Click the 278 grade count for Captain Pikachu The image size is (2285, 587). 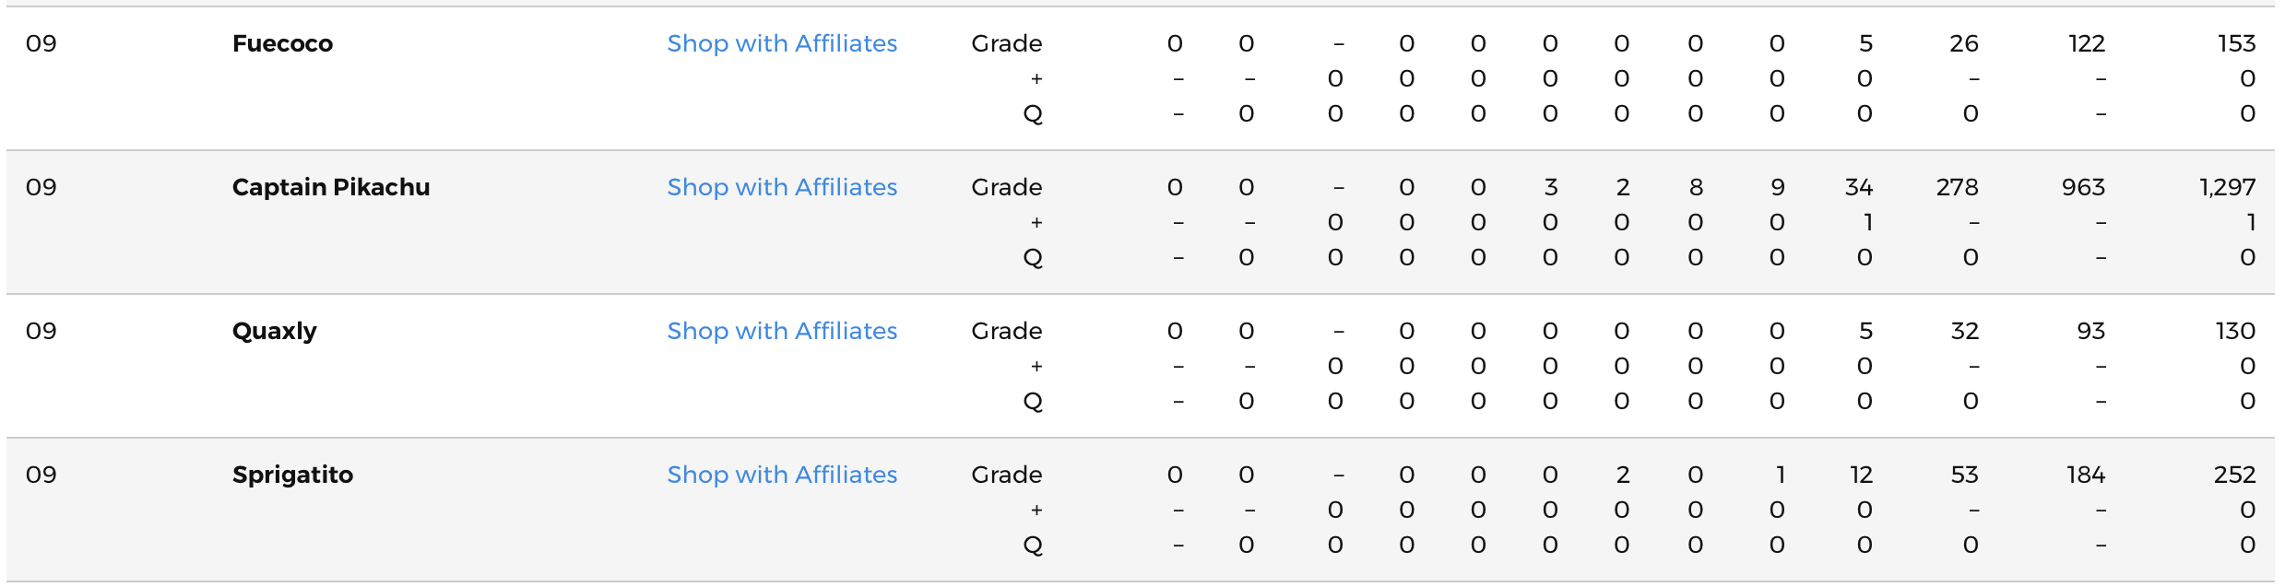(1958, 187)
